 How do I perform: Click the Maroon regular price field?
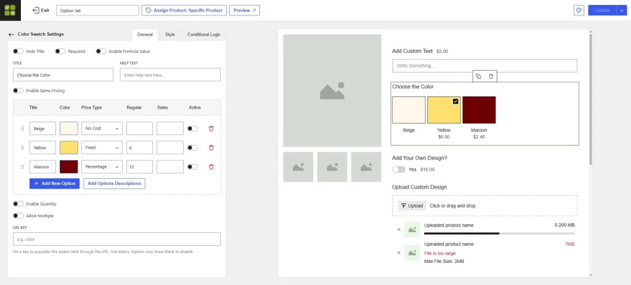140,167
